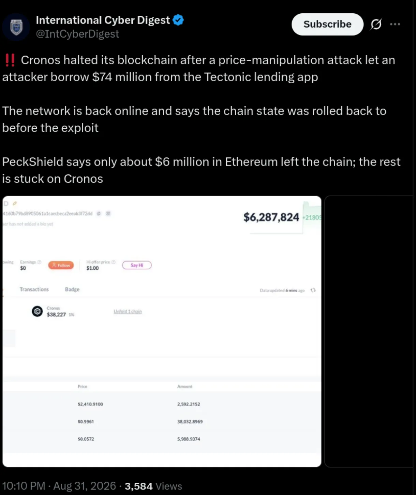The width and height of the screenshot is (416, 495).
Task: Open the second dark attached image
Action: coord(370,331)
